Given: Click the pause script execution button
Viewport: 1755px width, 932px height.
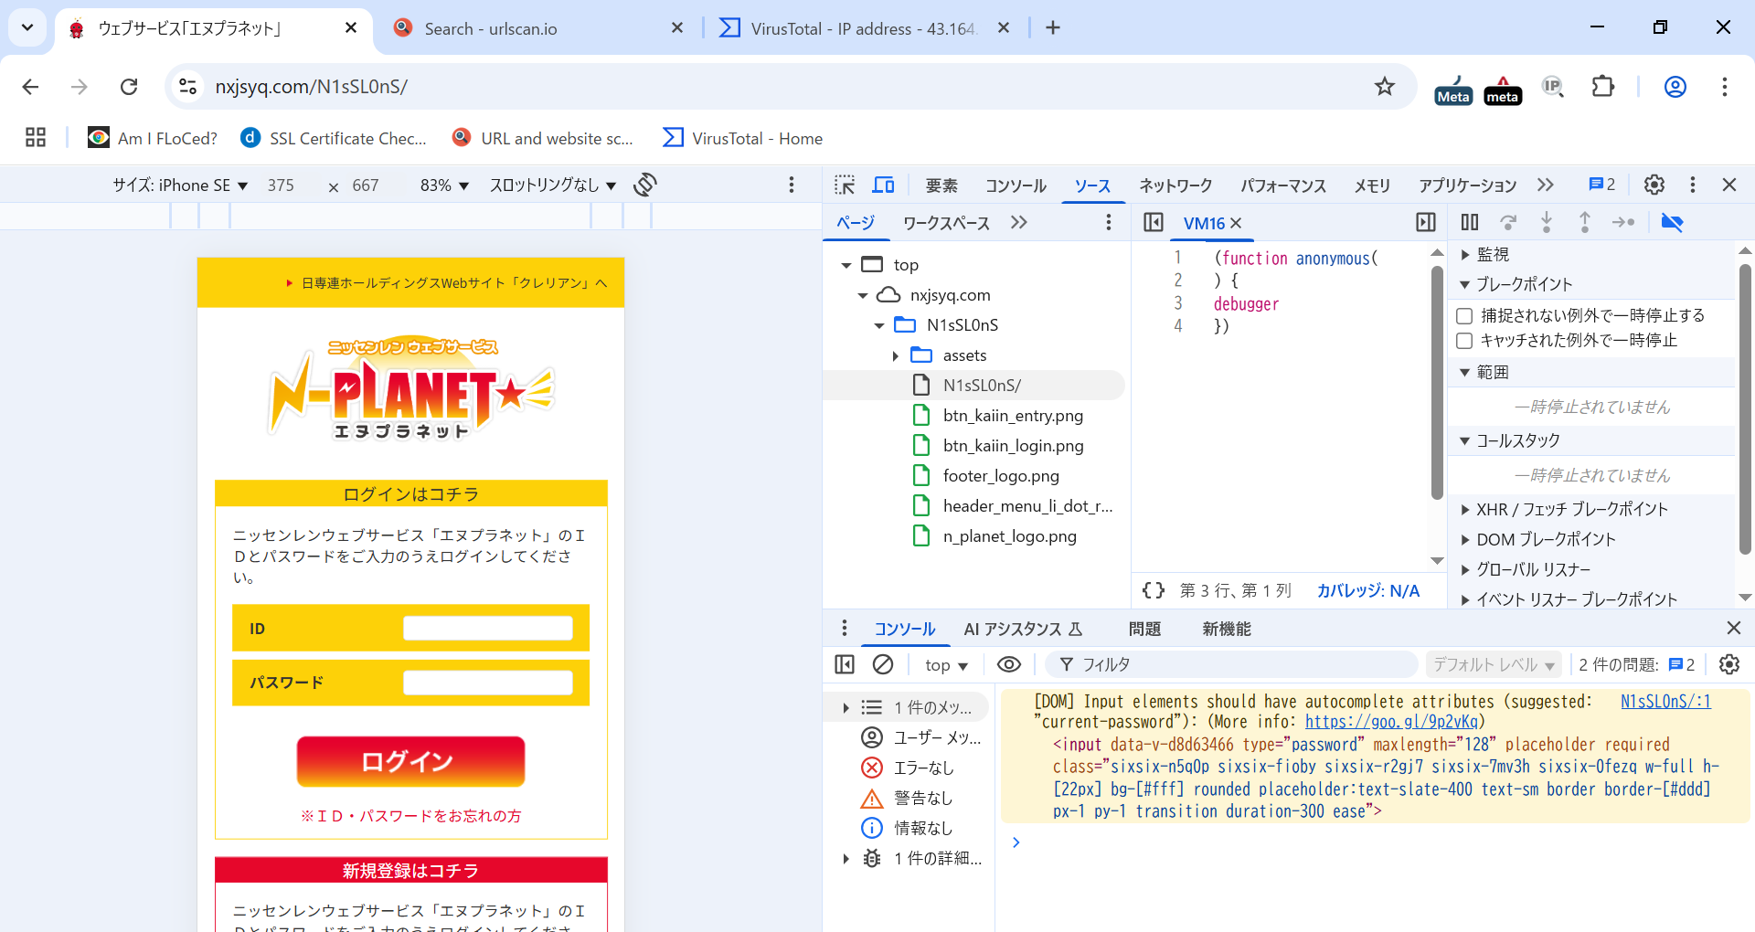Looking at the screenshot, I should click(1470, 222).
